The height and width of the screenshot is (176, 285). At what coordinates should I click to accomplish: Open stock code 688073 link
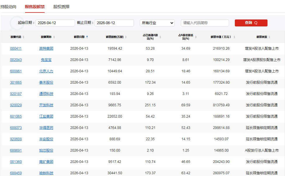[x=16, y=128]
